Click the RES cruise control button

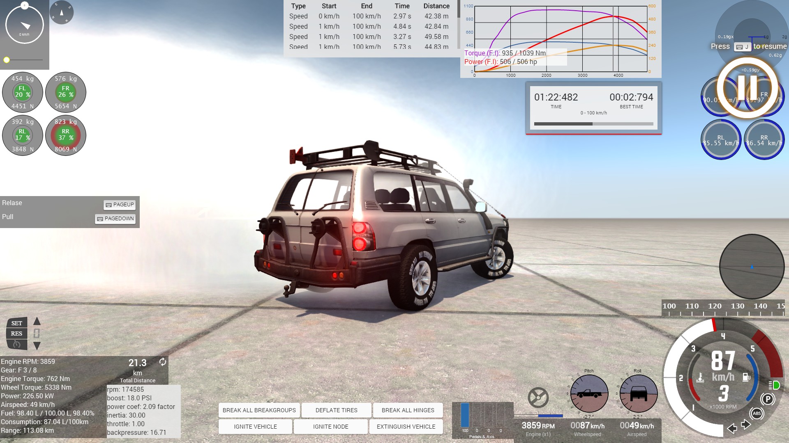point(17,333)
